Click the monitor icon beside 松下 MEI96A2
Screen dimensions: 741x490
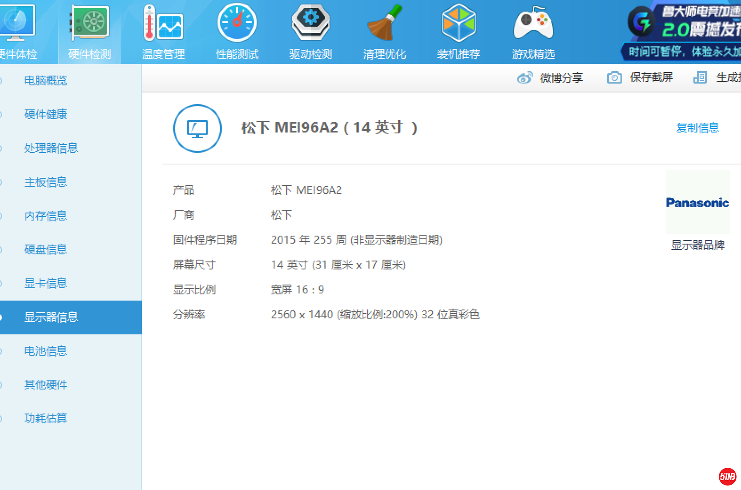click(x=197, y=129)
